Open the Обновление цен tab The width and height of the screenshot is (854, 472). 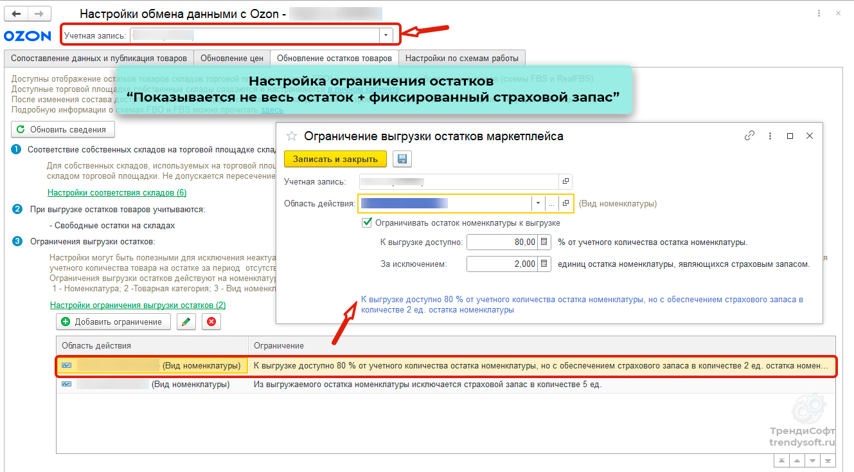click(232, 58)
